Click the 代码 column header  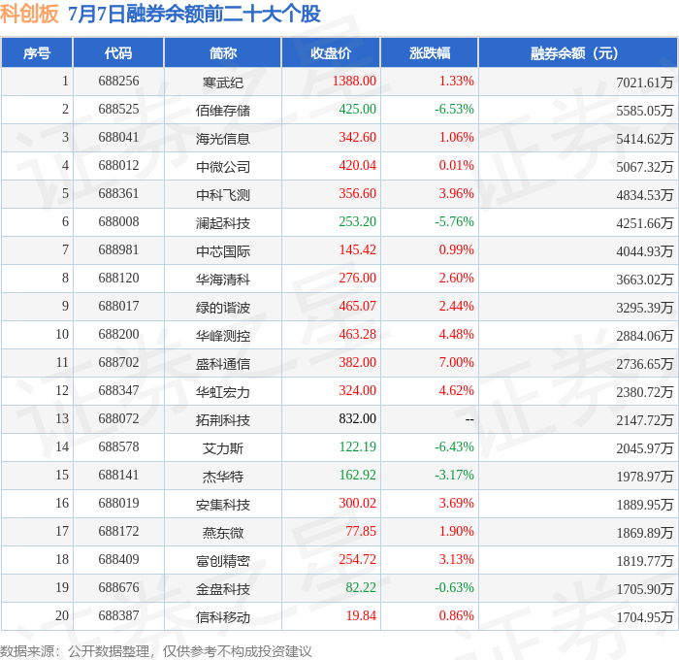[118, 52]
